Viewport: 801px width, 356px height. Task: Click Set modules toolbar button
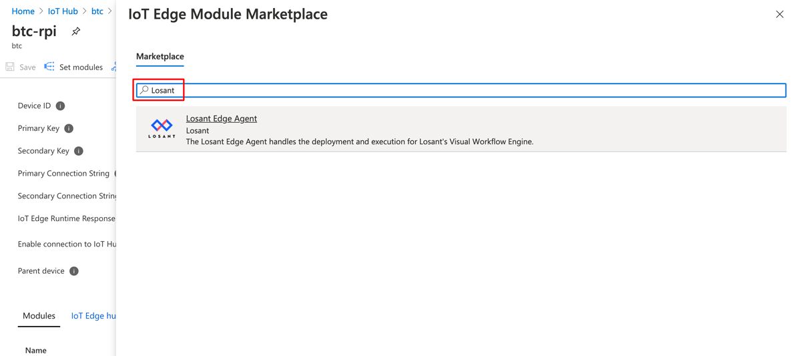(73, 67)
